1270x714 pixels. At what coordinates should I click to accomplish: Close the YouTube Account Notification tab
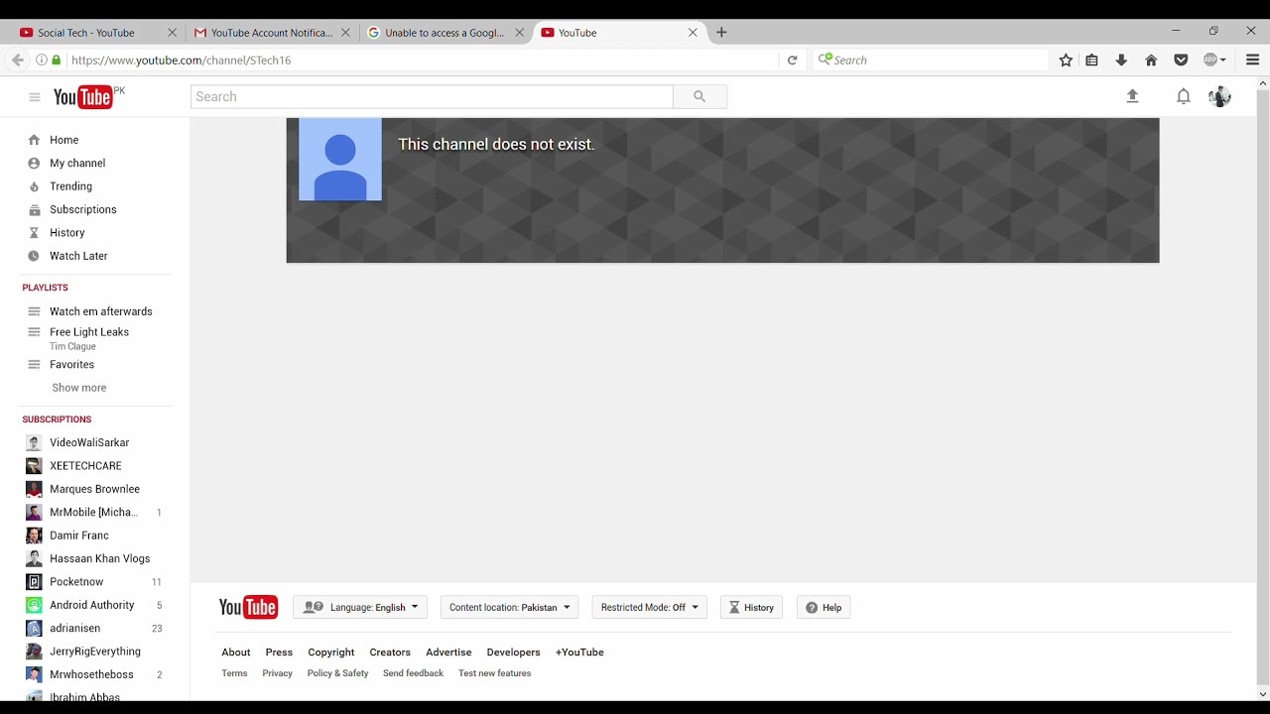(345, 33)
